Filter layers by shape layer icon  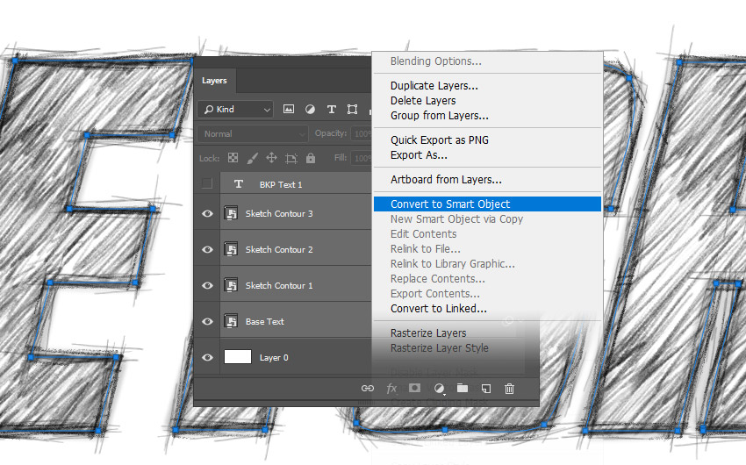tap(352, 110)
